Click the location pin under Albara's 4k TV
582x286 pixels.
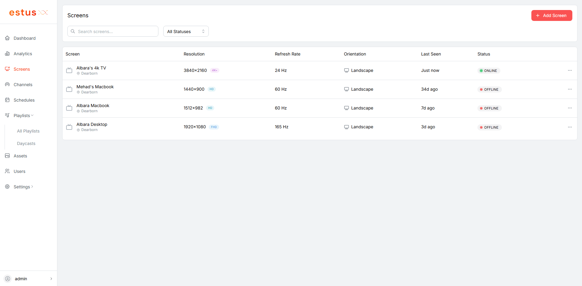click(78, 73)
